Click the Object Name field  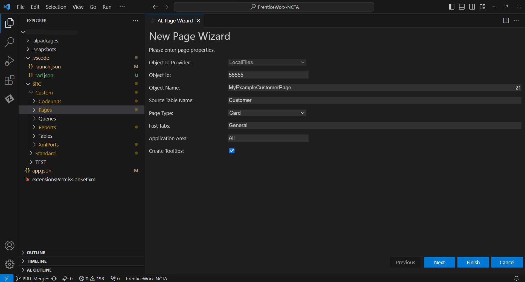coord(374,88)
